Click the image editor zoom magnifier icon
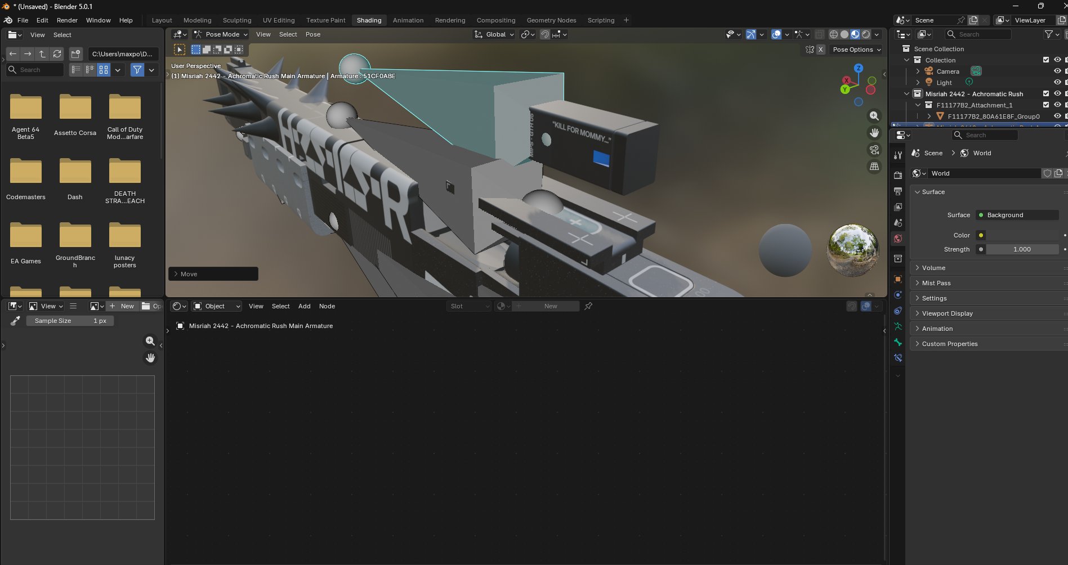 (150, 341)
